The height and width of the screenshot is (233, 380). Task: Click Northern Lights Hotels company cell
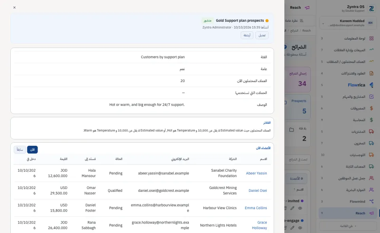coord(218,225)
